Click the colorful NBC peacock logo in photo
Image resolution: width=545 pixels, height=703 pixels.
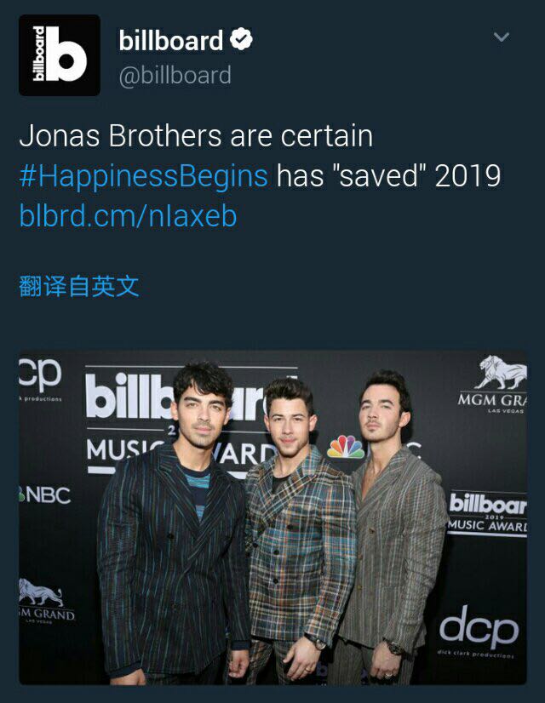click(x=346, y=447)
